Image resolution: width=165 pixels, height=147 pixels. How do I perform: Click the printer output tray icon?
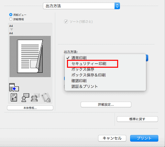point(14,87)
